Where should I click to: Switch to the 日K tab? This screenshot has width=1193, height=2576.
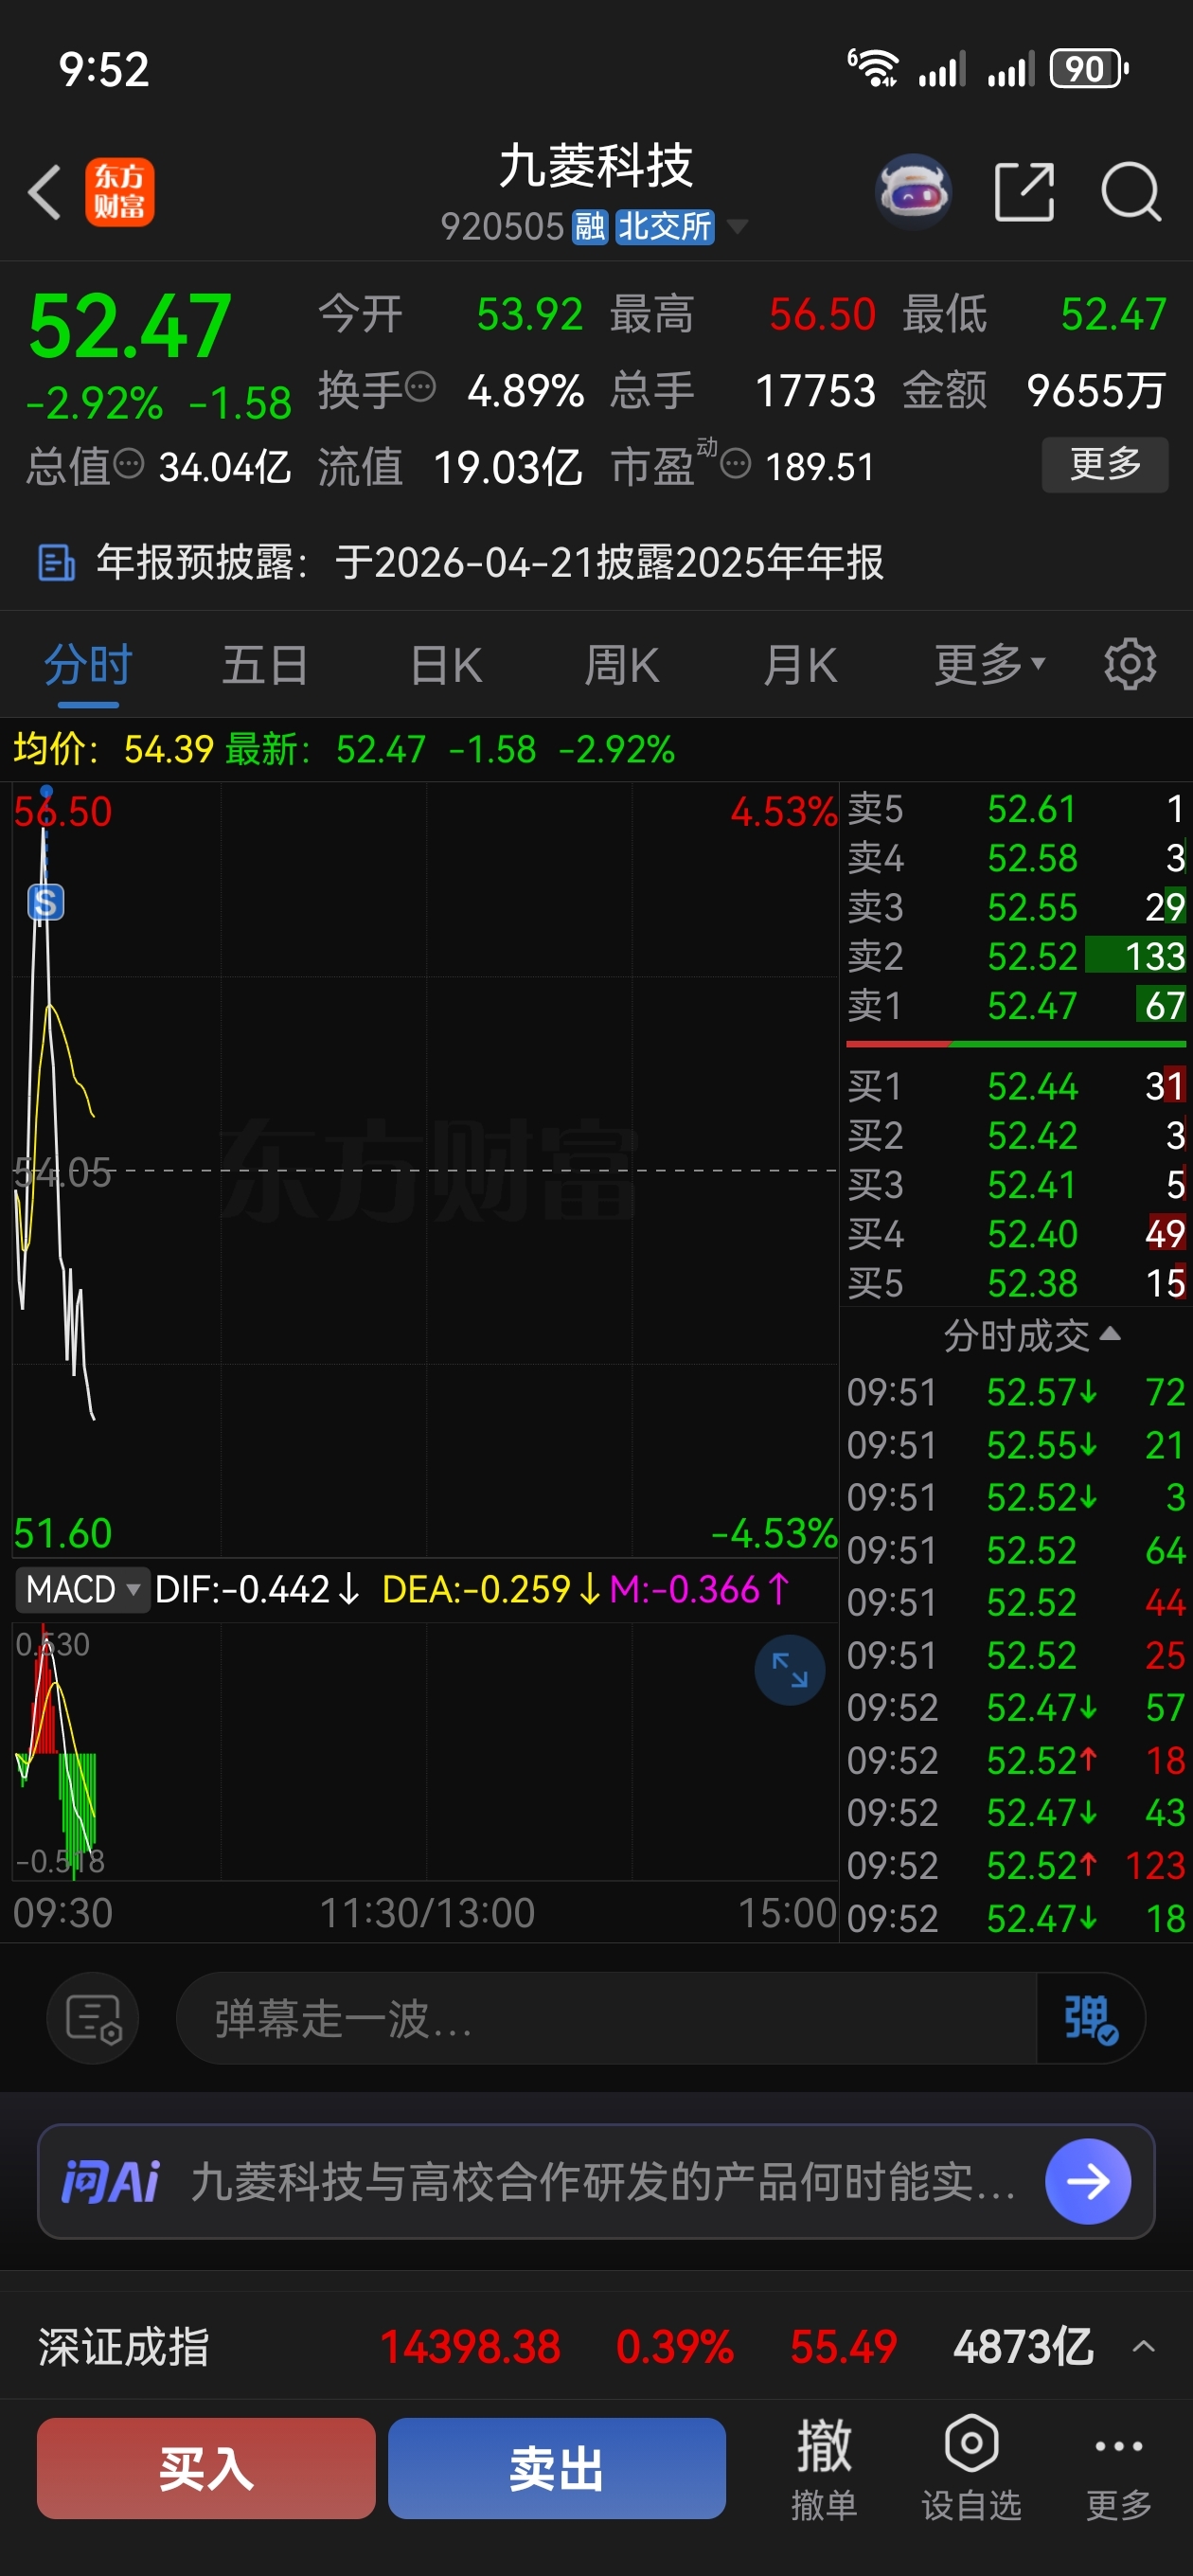[x=446, y=664]
